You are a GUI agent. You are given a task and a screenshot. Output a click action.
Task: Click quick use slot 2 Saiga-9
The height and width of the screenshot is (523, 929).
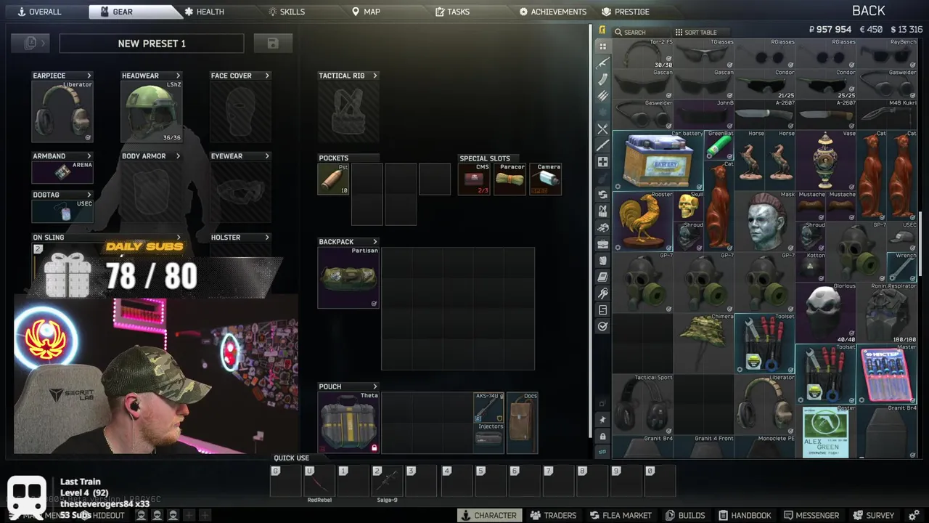[x=387, y=481]
